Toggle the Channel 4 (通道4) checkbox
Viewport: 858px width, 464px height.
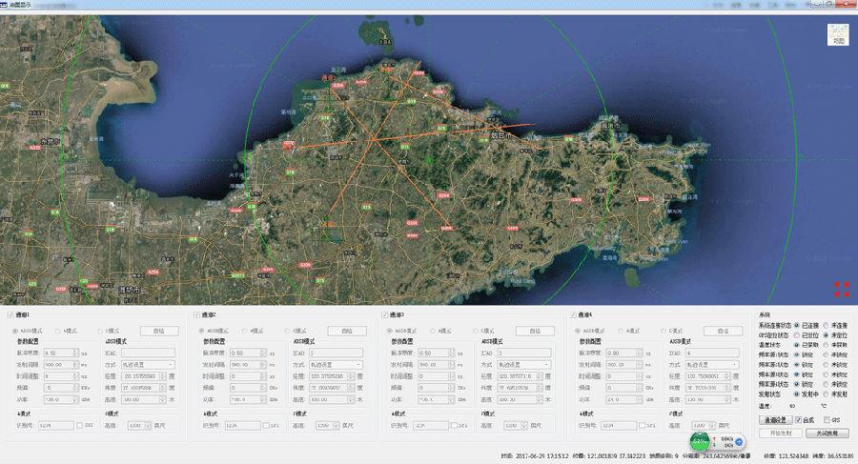click(573, 315)
